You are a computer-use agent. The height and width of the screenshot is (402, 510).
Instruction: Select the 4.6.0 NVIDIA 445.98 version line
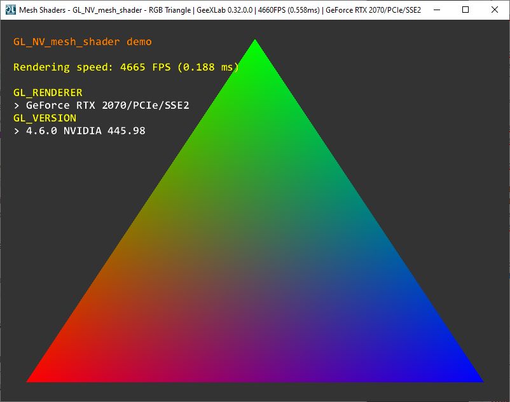pyautogui.click(x=79, y=131)
